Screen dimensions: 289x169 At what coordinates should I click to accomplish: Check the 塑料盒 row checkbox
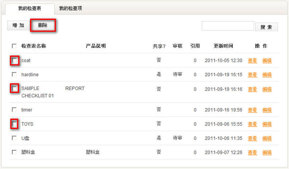[14, 152]
